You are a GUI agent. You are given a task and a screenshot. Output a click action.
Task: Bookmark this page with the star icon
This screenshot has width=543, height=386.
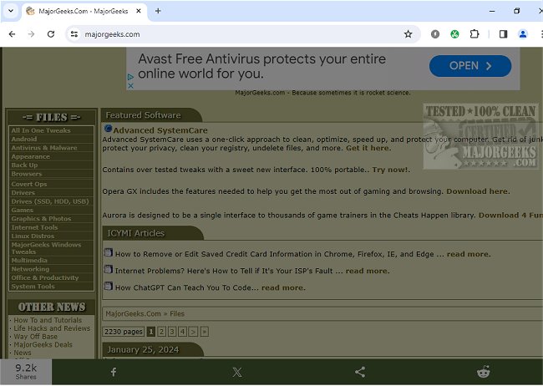(x=408, y=34)
